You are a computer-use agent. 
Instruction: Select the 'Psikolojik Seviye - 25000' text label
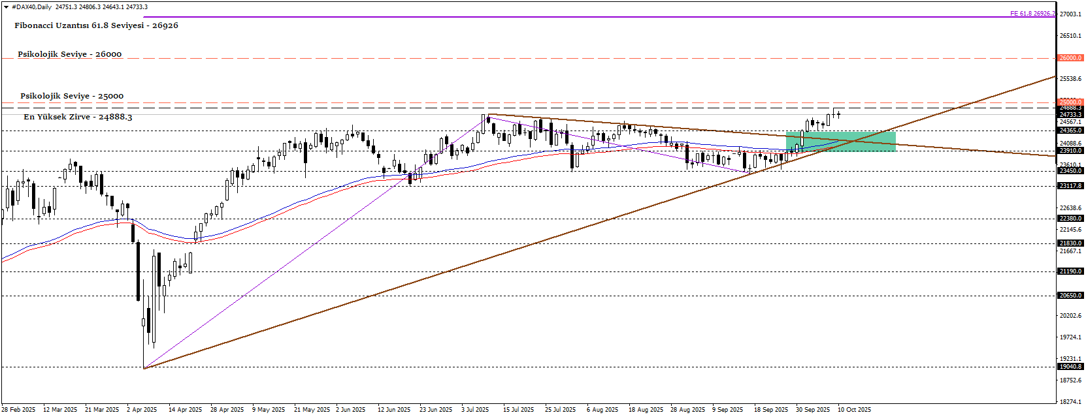tap(72, 96)
